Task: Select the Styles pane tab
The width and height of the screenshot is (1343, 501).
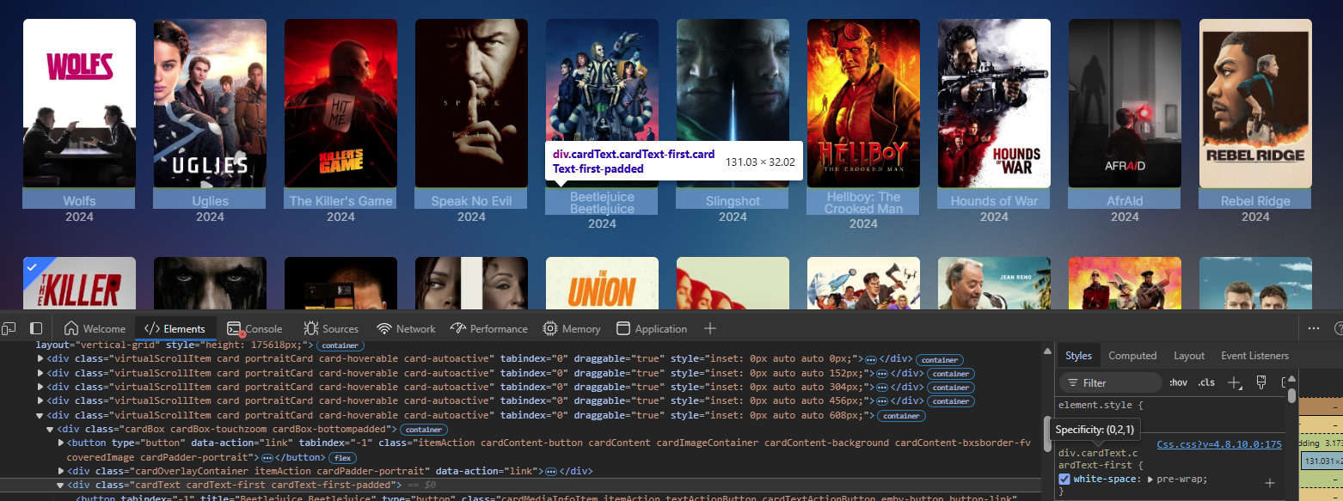Action: pyautogui.click(x=1078, y=356)
